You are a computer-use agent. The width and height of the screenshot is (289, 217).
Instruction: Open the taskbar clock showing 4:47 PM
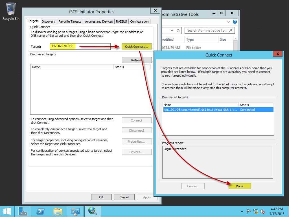tap(277, 211)
